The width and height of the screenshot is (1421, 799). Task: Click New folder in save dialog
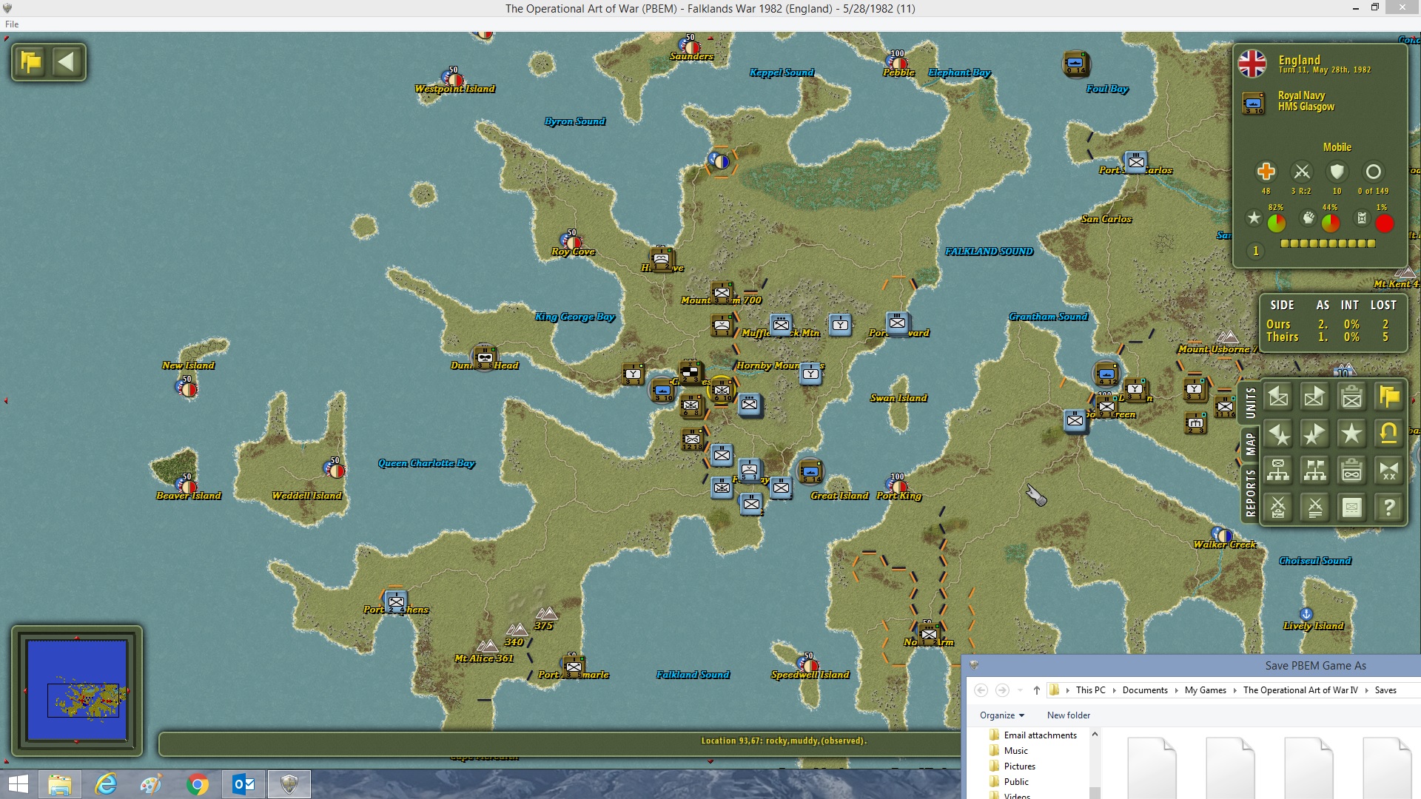1068,715
